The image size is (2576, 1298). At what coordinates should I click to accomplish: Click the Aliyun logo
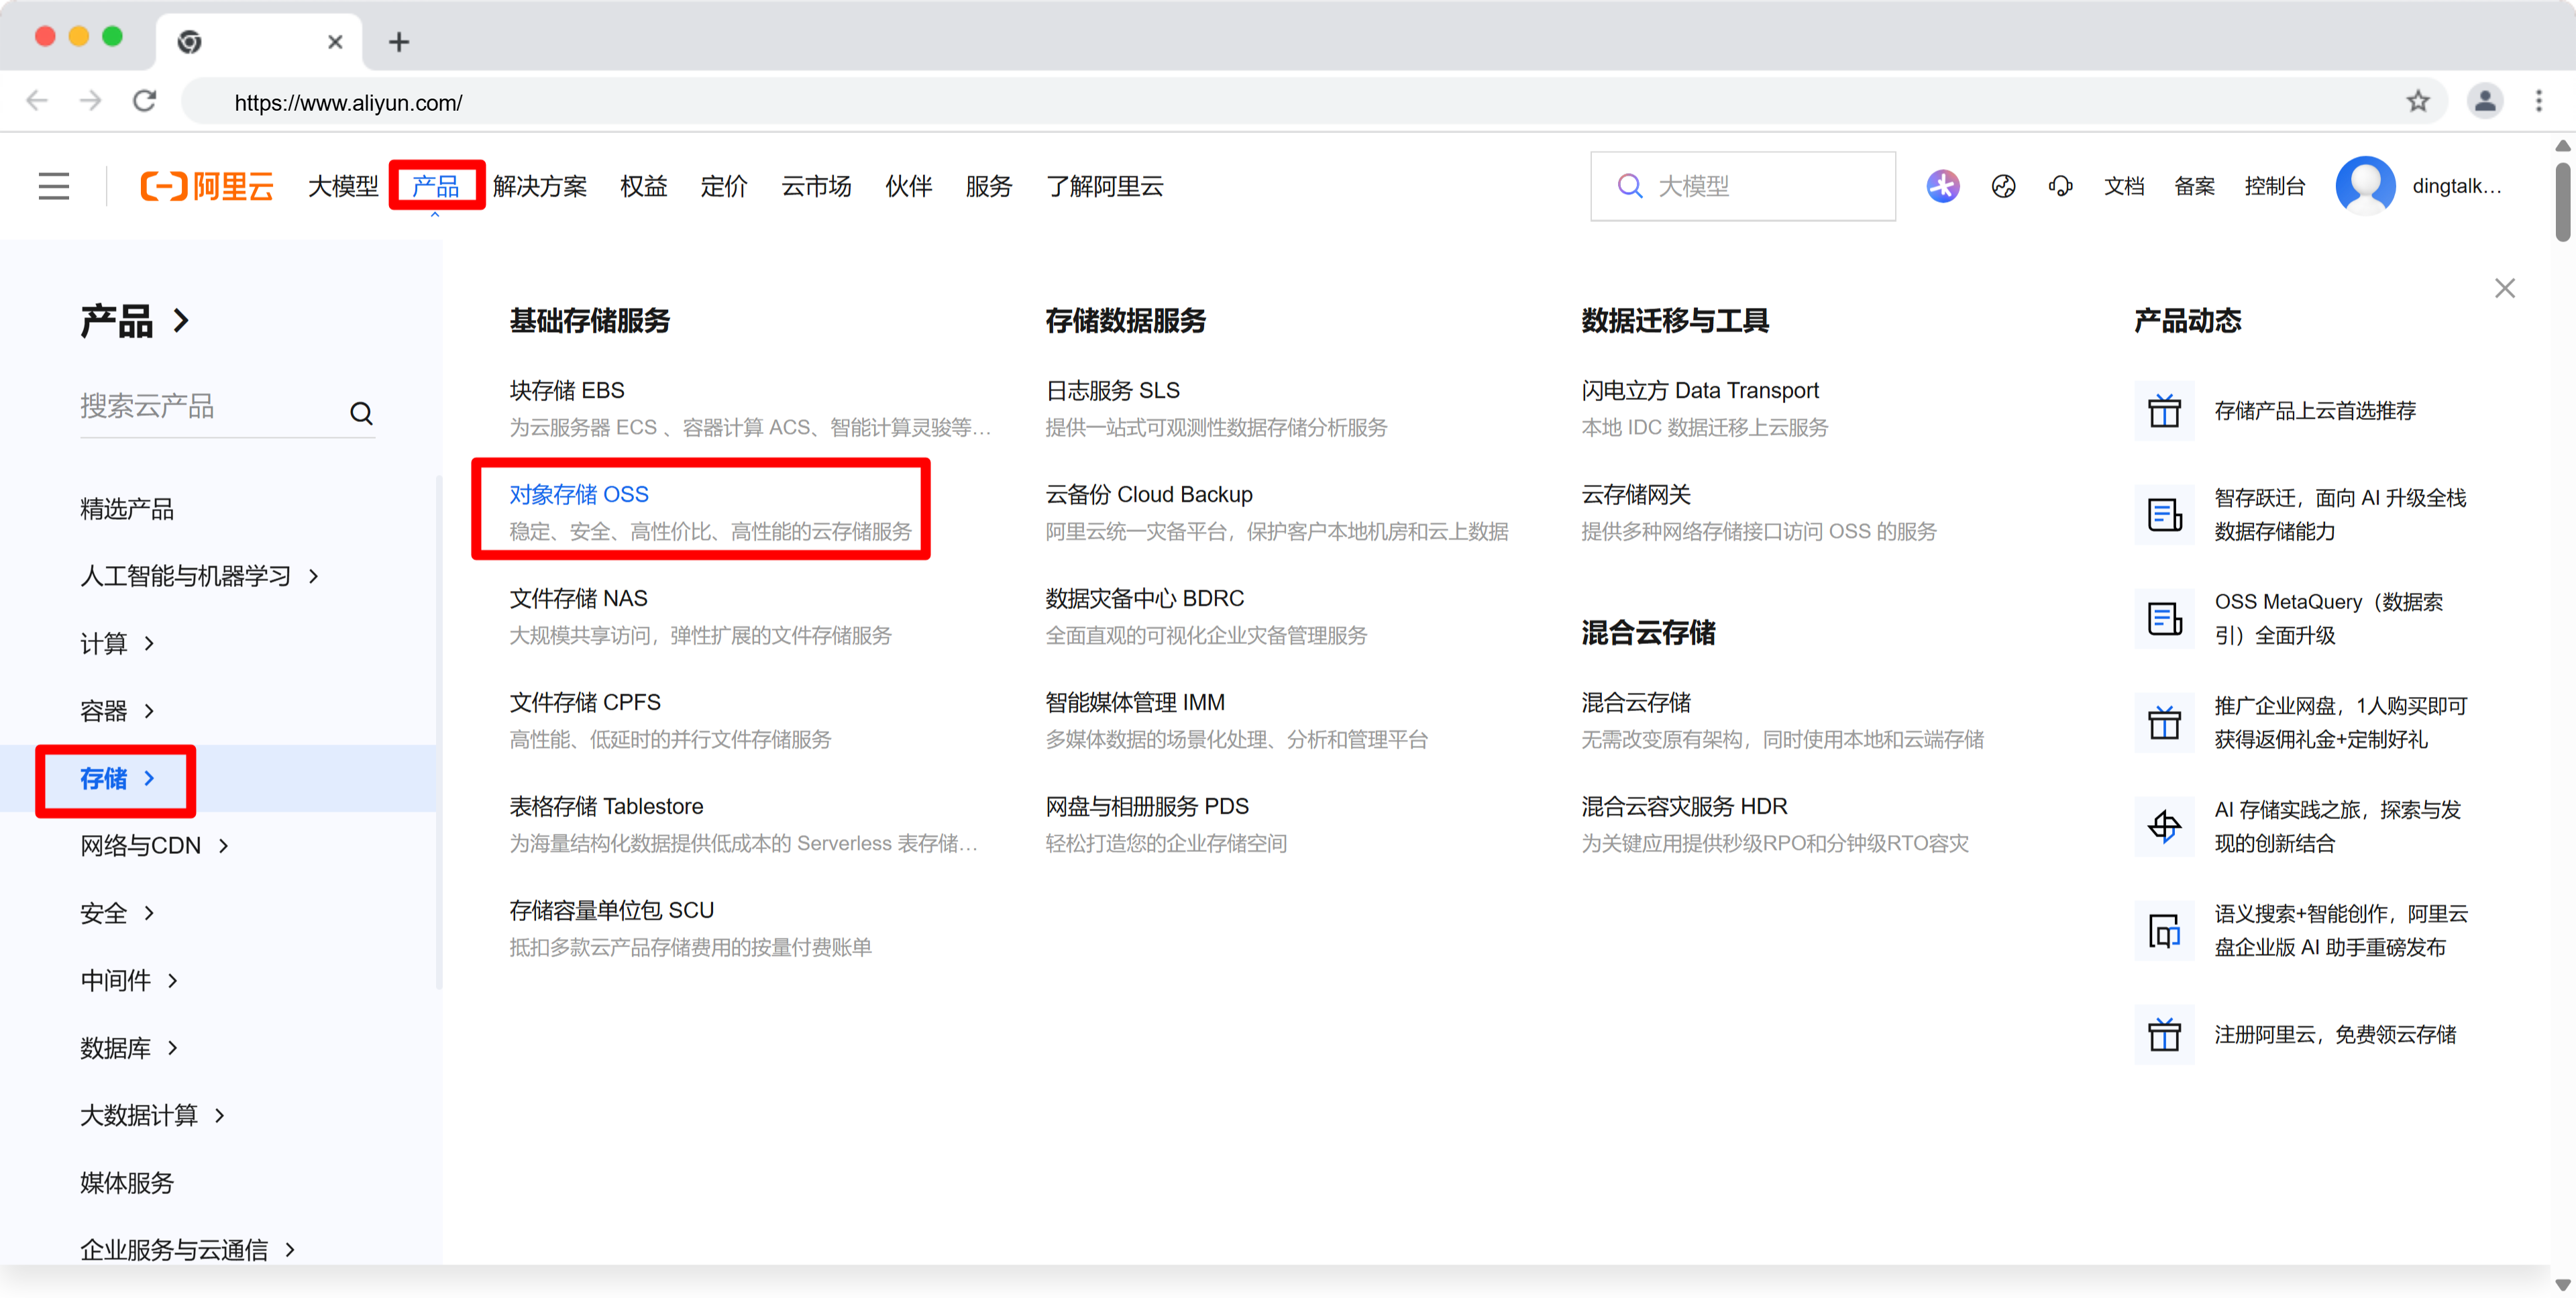click(x=207, y=186)
